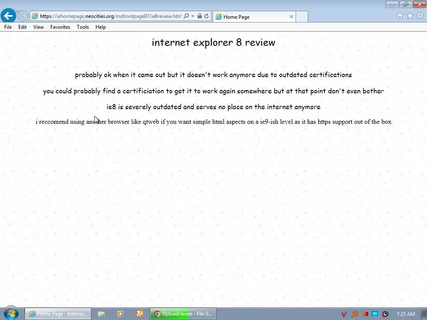427x320 pixels.
Task: Open the File menu
Action: tap(8, 27)
